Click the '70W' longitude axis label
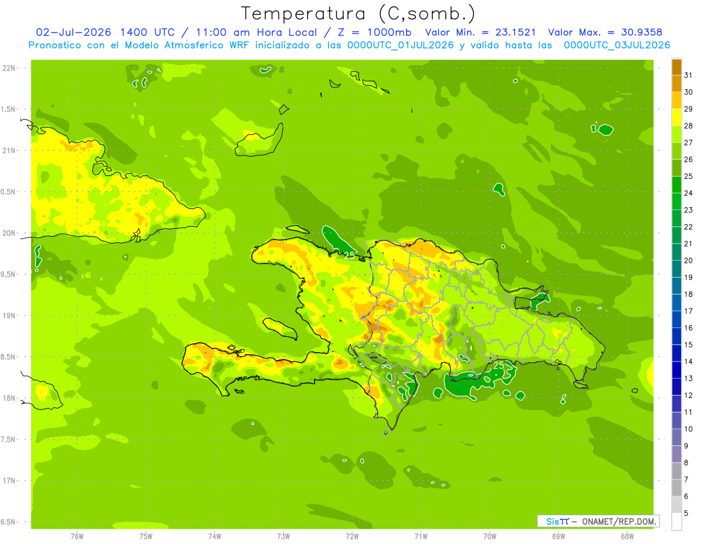This screenshot has width=704, height=544. coord(490,536)
